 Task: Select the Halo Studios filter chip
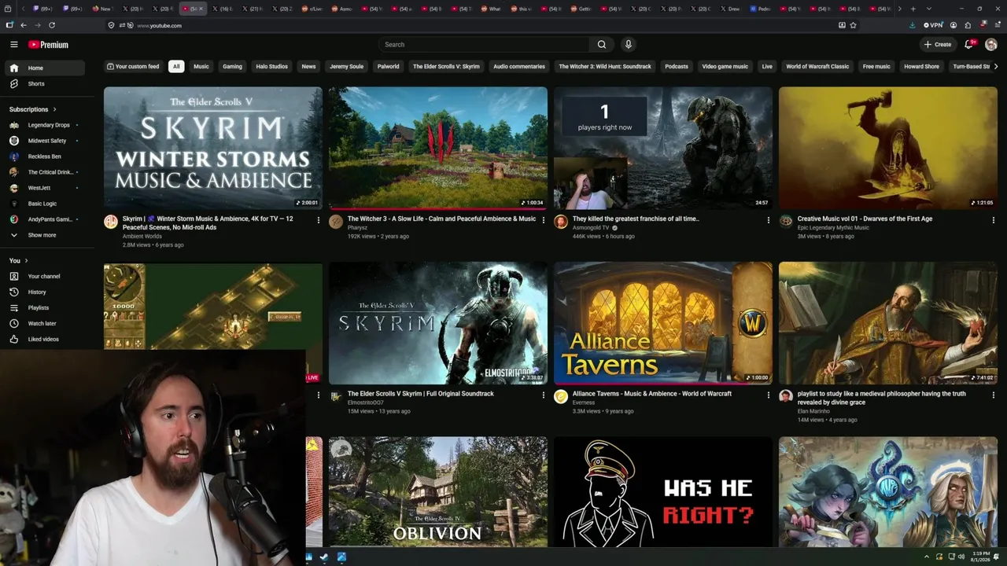(x=272, y=67)
